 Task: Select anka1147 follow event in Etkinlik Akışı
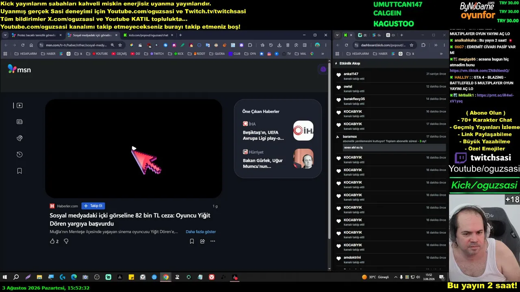click(391, 76)
